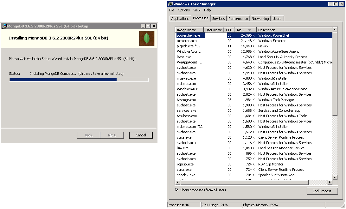
Task: Select the picpick.exe *32 process
Action: 189,46
